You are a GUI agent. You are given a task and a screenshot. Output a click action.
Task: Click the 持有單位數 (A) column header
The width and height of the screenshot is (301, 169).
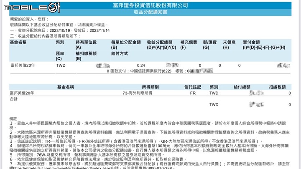pyautogui.click(x=86, y=45)
